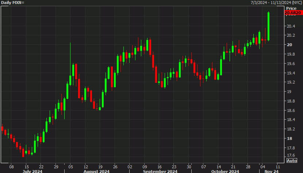Click the 20.4 price axis label
The height and width of the screenshot is (173, 303).
[291, 26]
